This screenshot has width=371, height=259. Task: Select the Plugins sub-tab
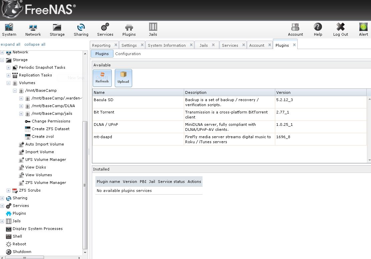102,54
